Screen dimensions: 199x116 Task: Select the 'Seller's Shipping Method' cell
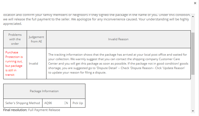pyautogui.click(x=22, y=103)
